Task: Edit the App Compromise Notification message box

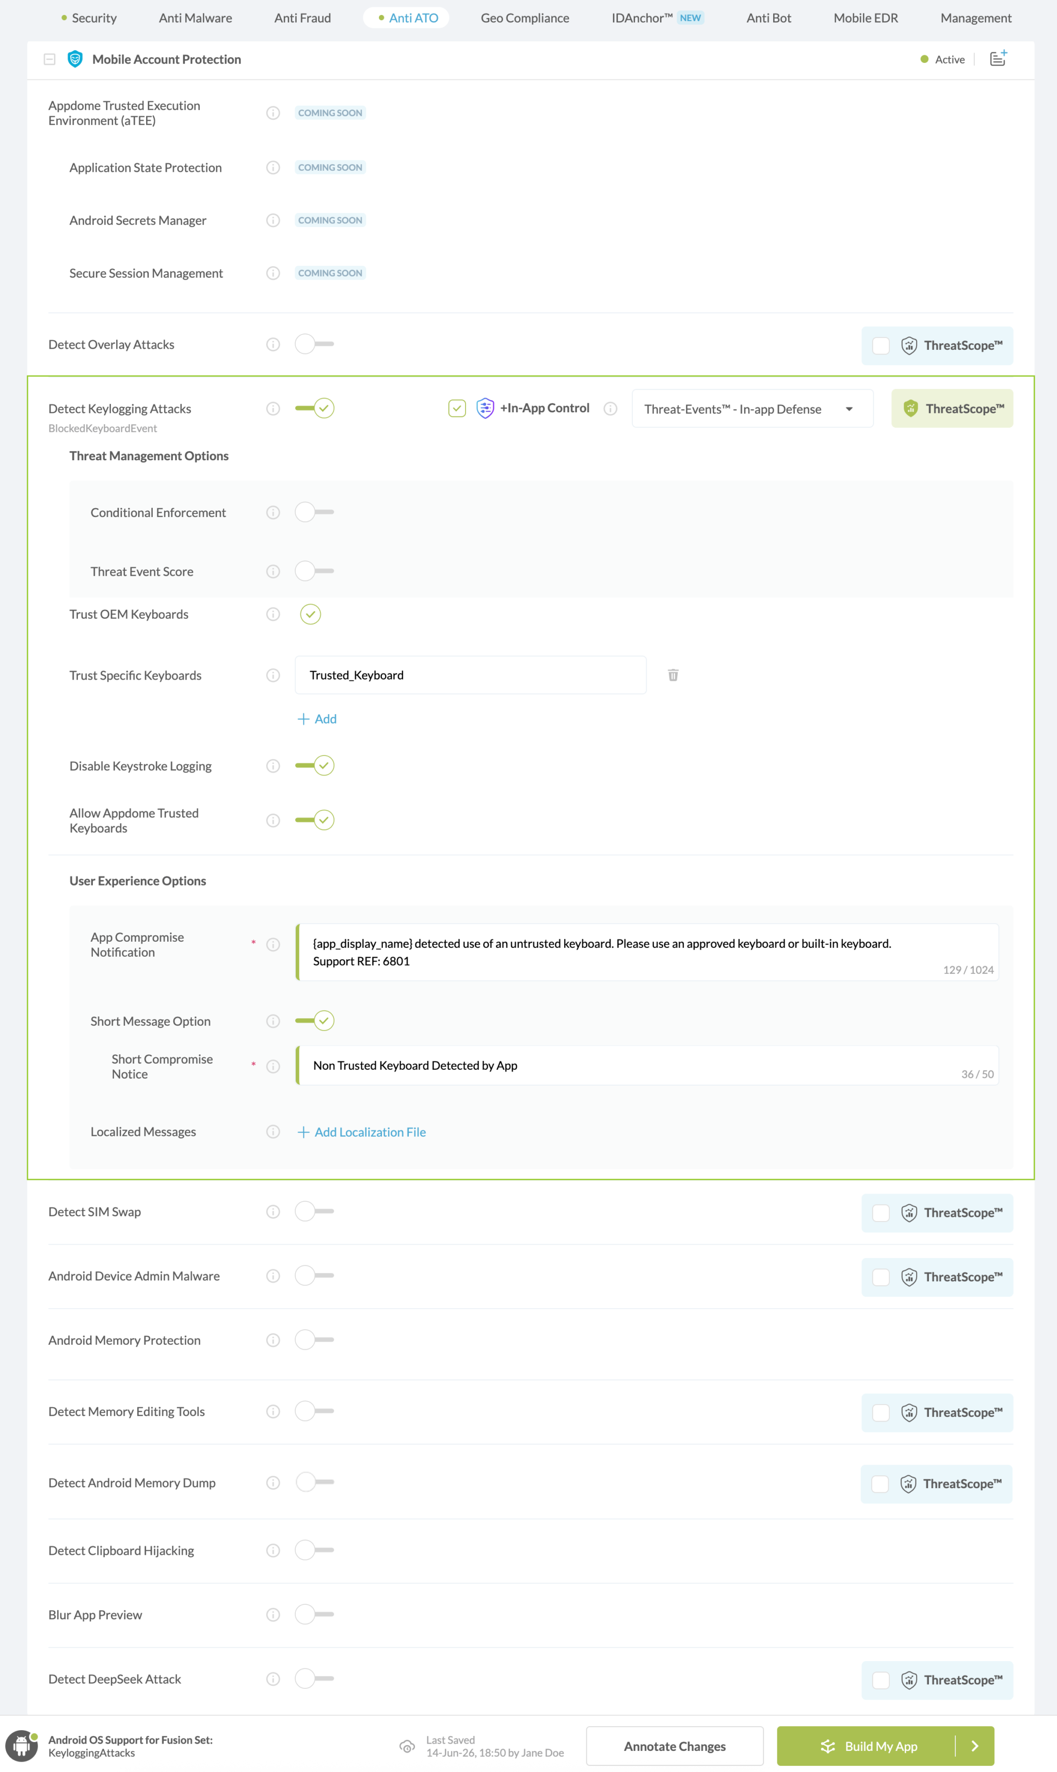Action: (x=647, y=952)
